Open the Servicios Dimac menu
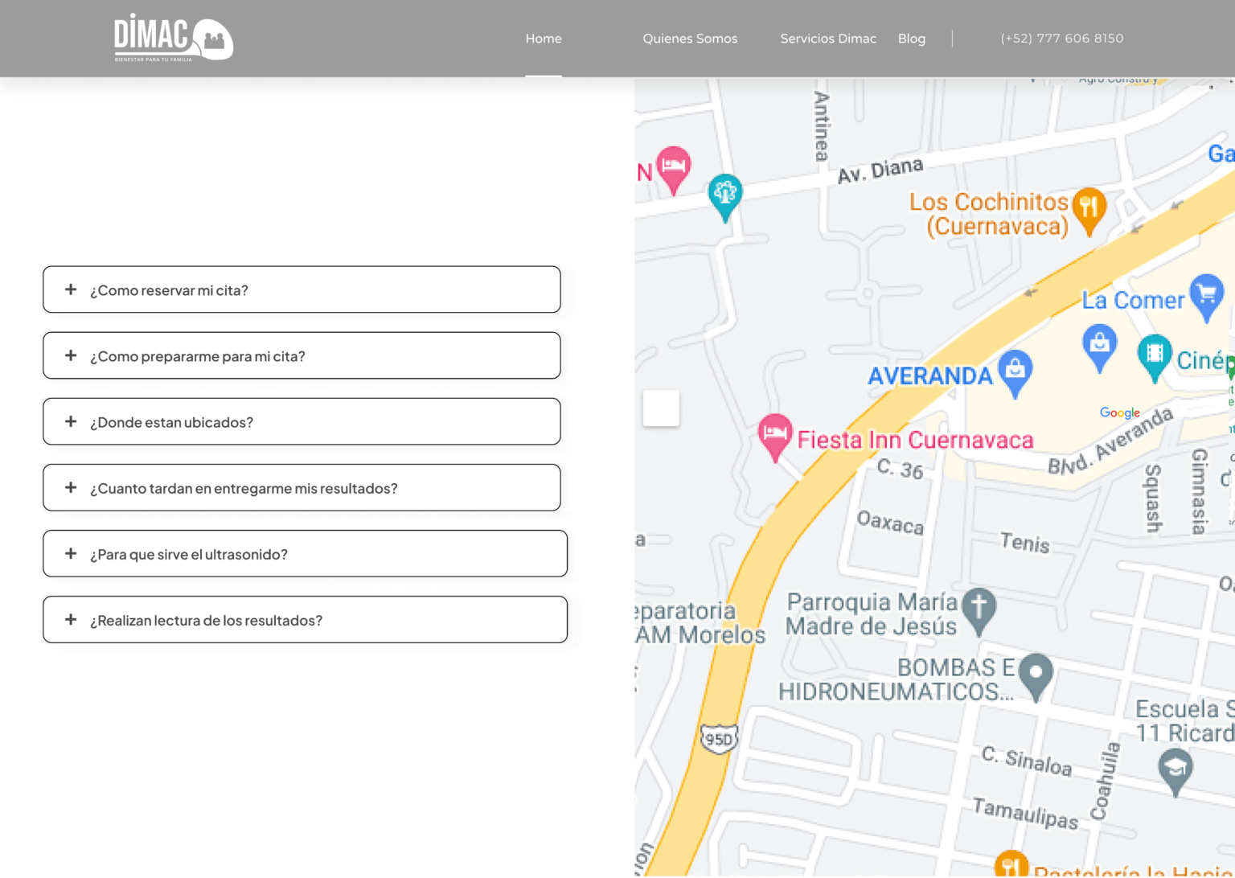1235x878 pixels. [828, 39]
